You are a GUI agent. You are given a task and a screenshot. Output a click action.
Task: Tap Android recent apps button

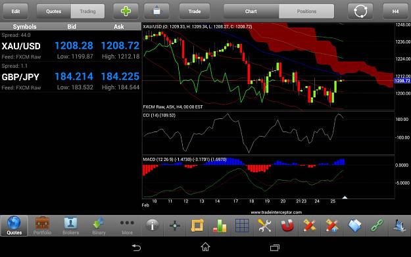[275, 248]
